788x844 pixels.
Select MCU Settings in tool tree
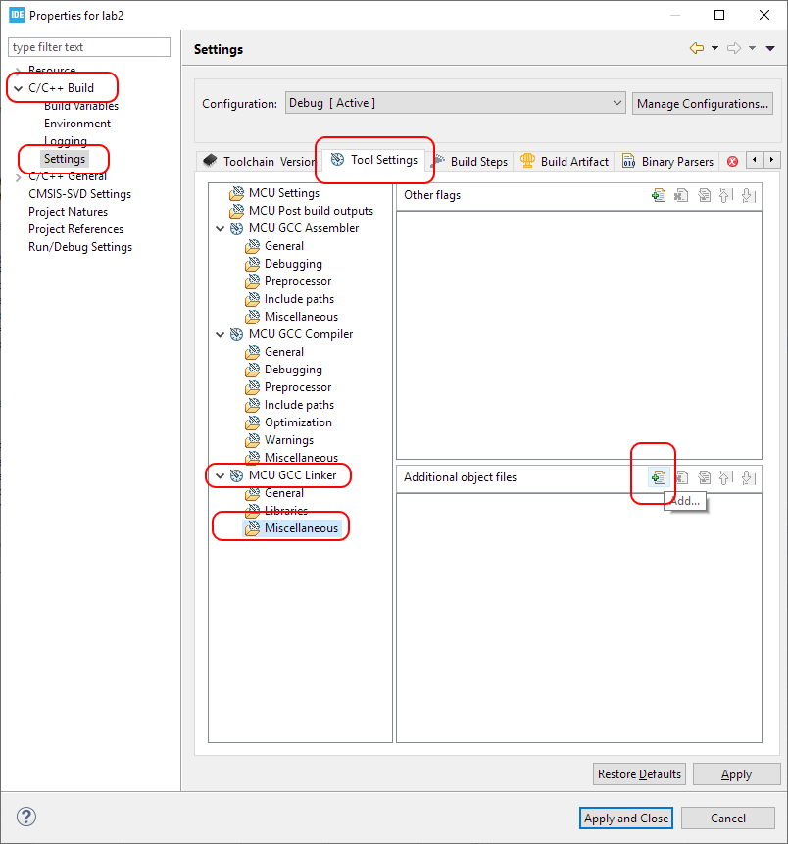point(274,193)
